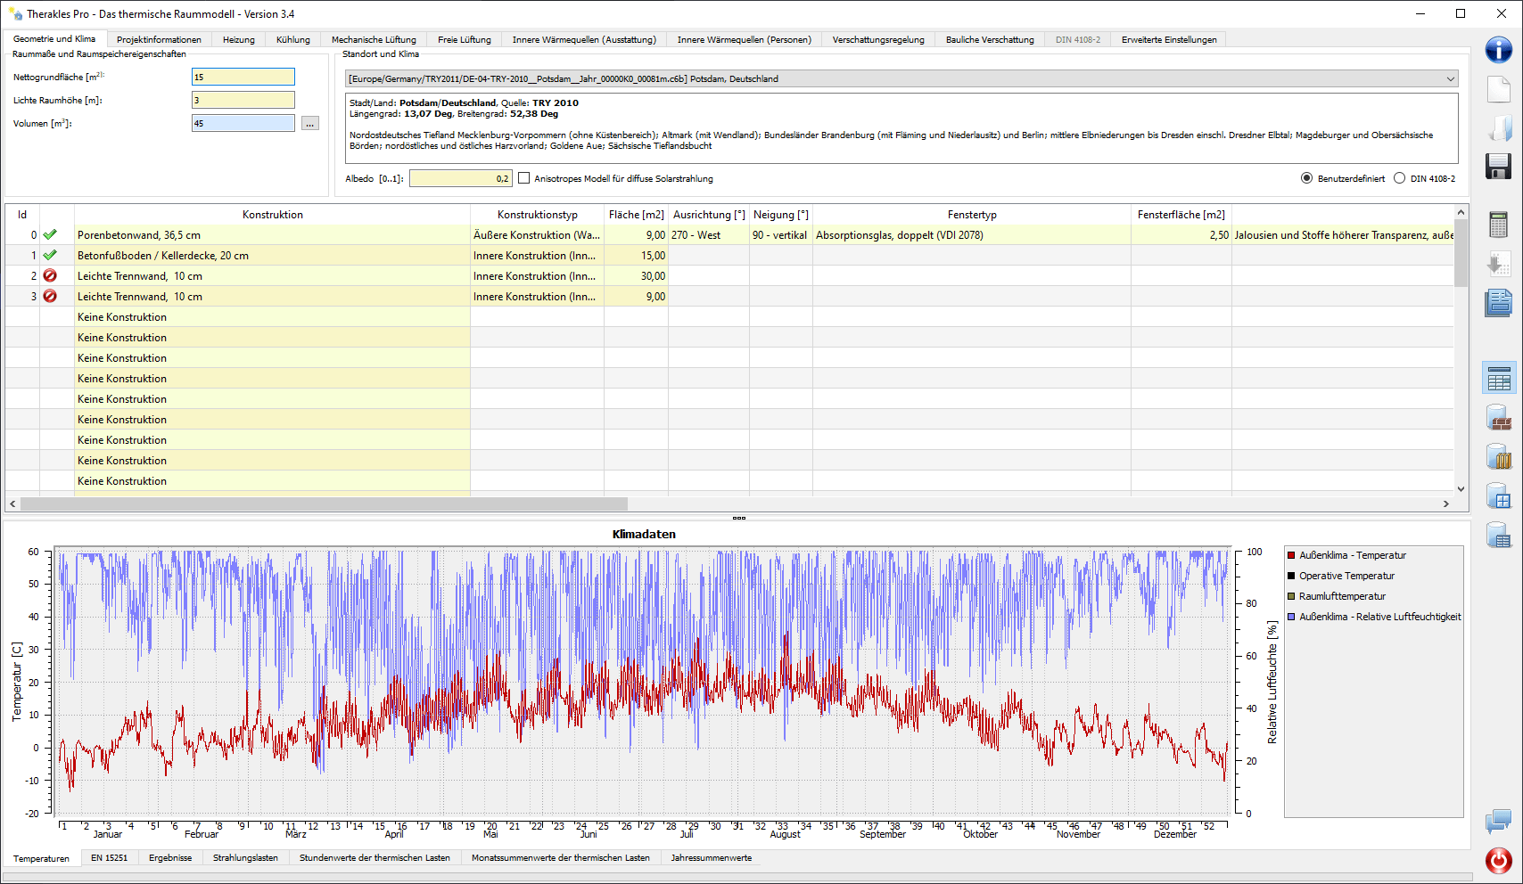Open the Bauliche Verschattung tab
The image size is (1523, 884).
click(990, 40)
